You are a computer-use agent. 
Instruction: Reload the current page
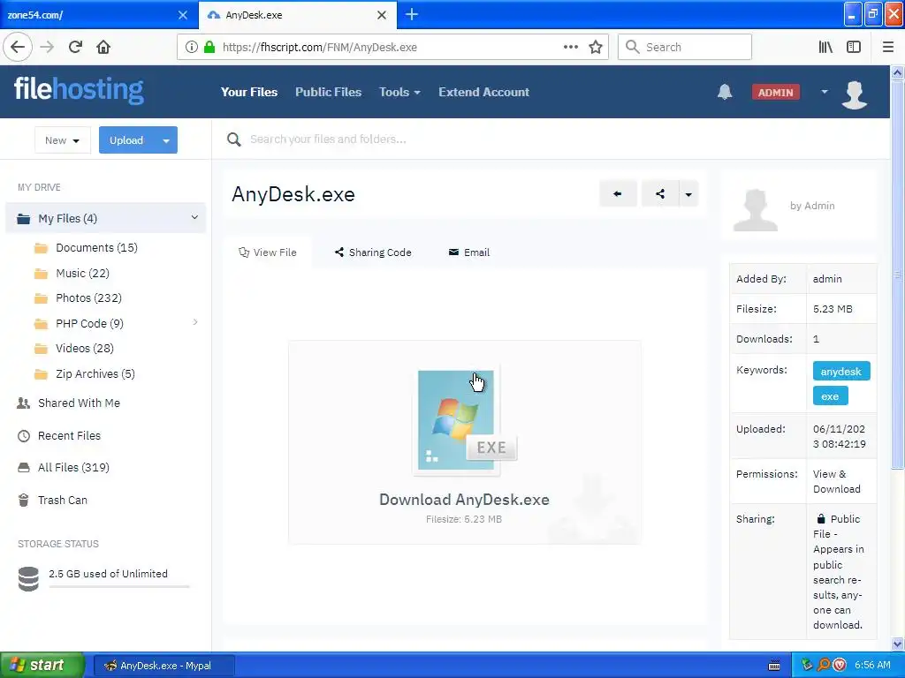75,47
